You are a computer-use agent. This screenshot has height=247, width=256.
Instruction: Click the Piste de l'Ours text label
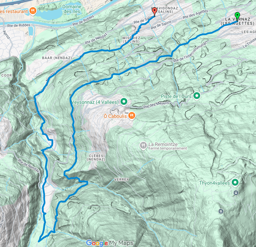(176, 96)
